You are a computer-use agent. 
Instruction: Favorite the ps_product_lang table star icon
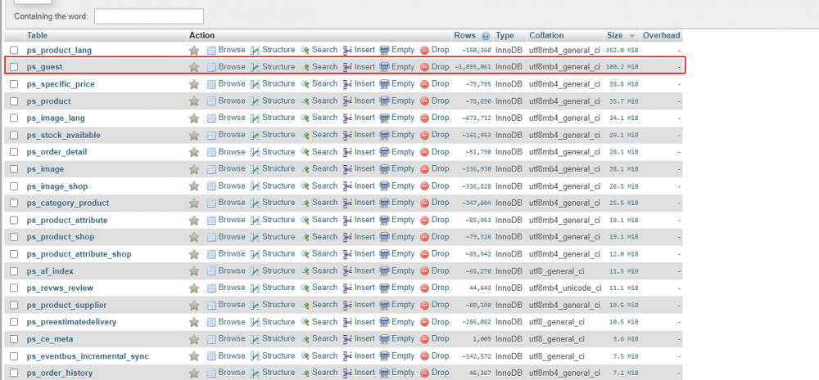pos(194,51)
